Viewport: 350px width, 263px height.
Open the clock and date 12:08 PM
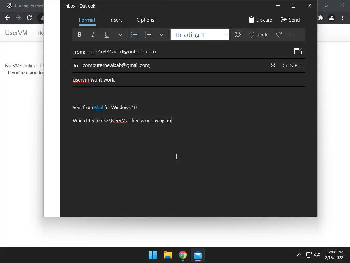point(334,255)
